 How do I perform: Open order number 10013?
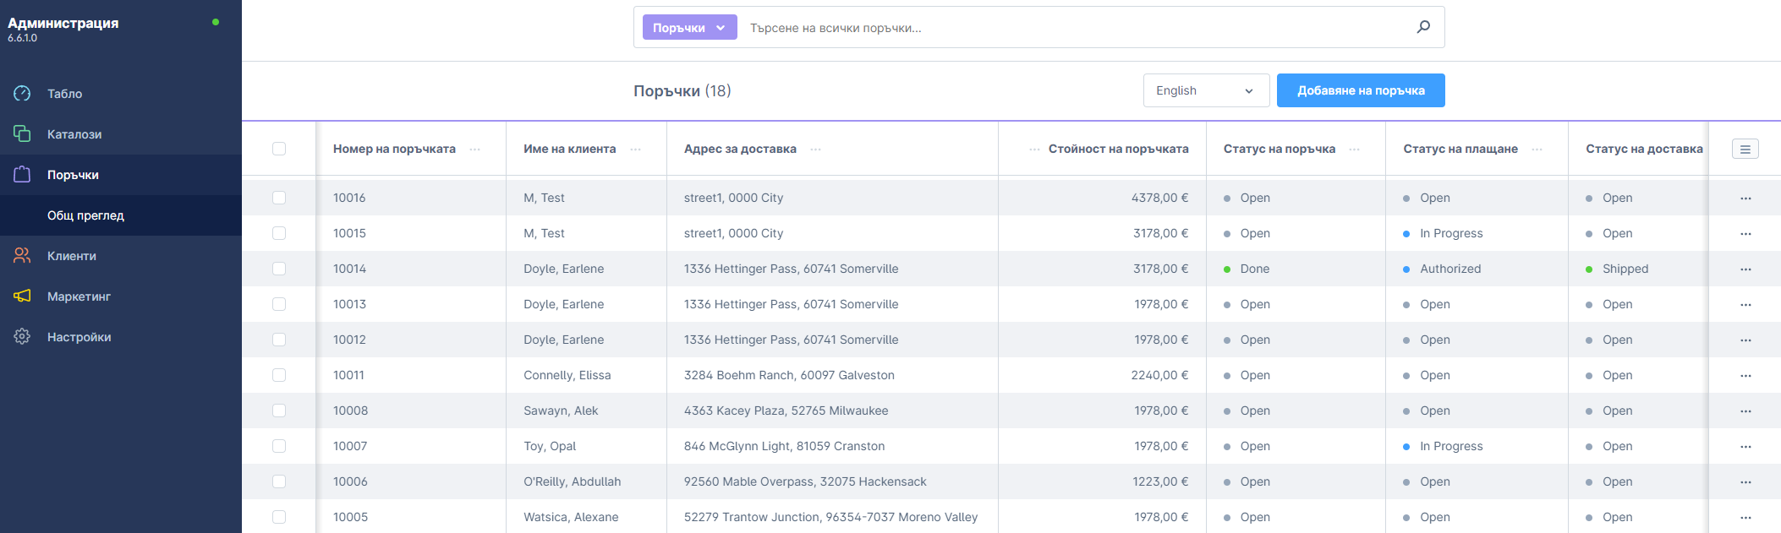coord(349,305)
